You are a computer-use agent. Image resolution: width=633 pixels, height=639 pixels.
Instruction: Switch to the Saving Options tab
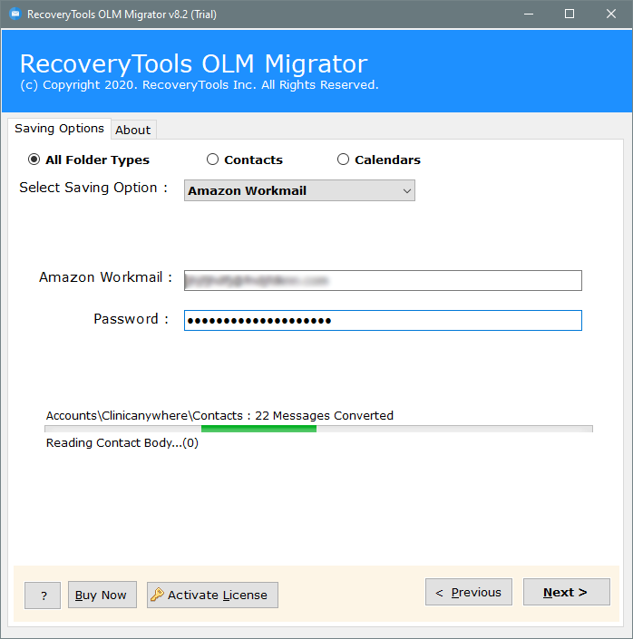(x=59, y=129)
